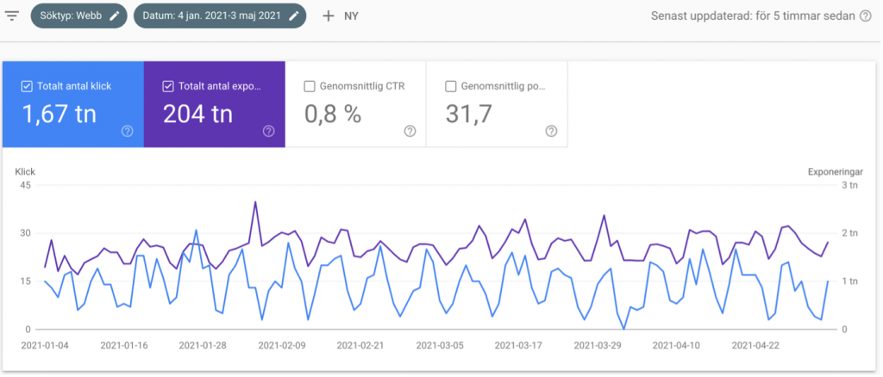Click the plus icon beside NY
Viewport: 883px width, 377px height.
[328, 16]
